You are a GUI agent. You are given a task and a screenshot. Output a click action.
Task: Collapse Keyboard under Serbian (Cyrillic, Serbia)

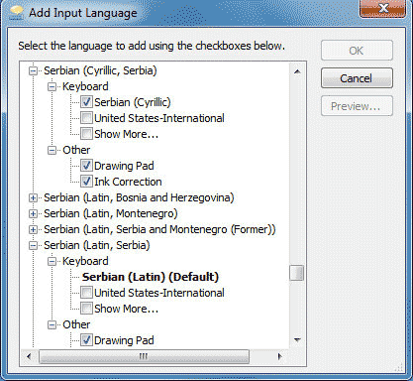52,86
